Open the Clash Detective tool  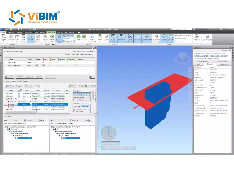point(130,38)
